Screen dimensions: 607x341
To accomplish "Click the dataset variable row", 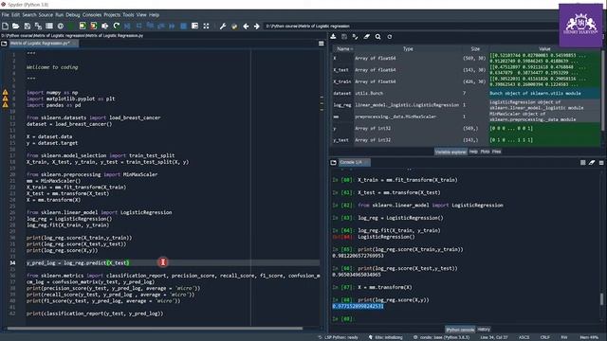I will point(467,93).
